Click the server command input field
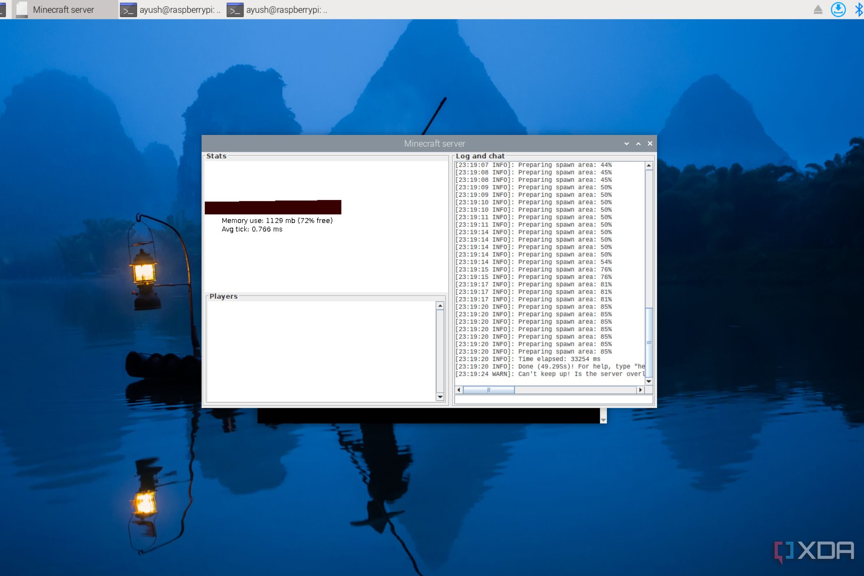 point(553,399)
